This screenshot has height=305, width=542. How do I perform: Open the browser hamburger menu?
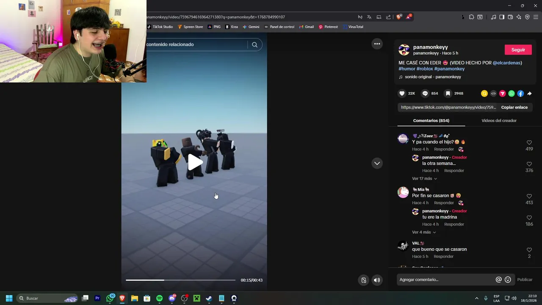536,17
